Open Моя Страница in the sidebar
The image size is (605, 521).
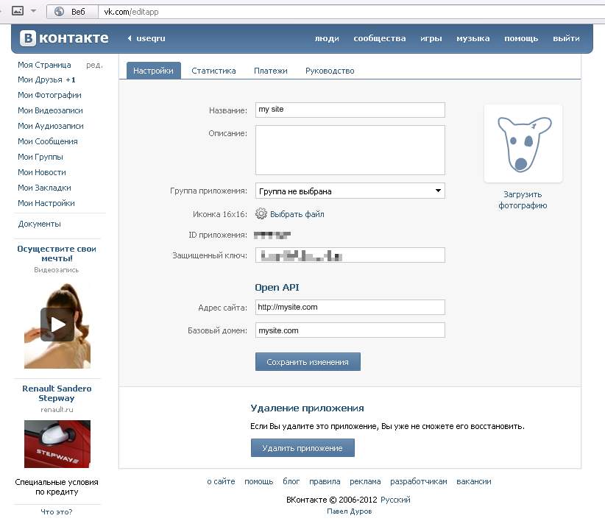pyautogui.click(x=44, y=65)
